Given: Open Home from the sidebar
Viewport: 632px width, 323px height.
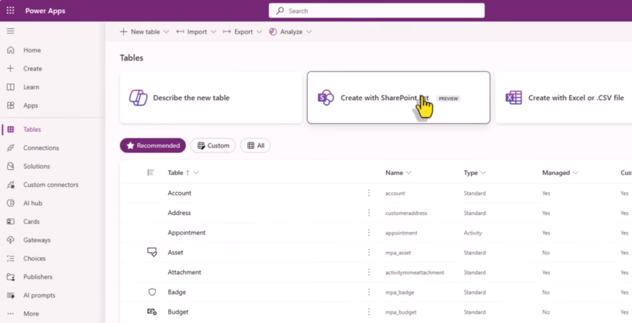Looking at the screenshot, I should (x=32, y=50).
